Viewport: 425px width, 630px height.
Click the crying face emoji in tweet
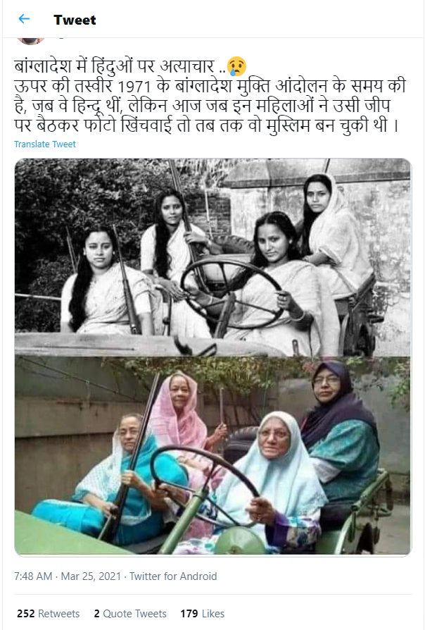tap(236, 66)
